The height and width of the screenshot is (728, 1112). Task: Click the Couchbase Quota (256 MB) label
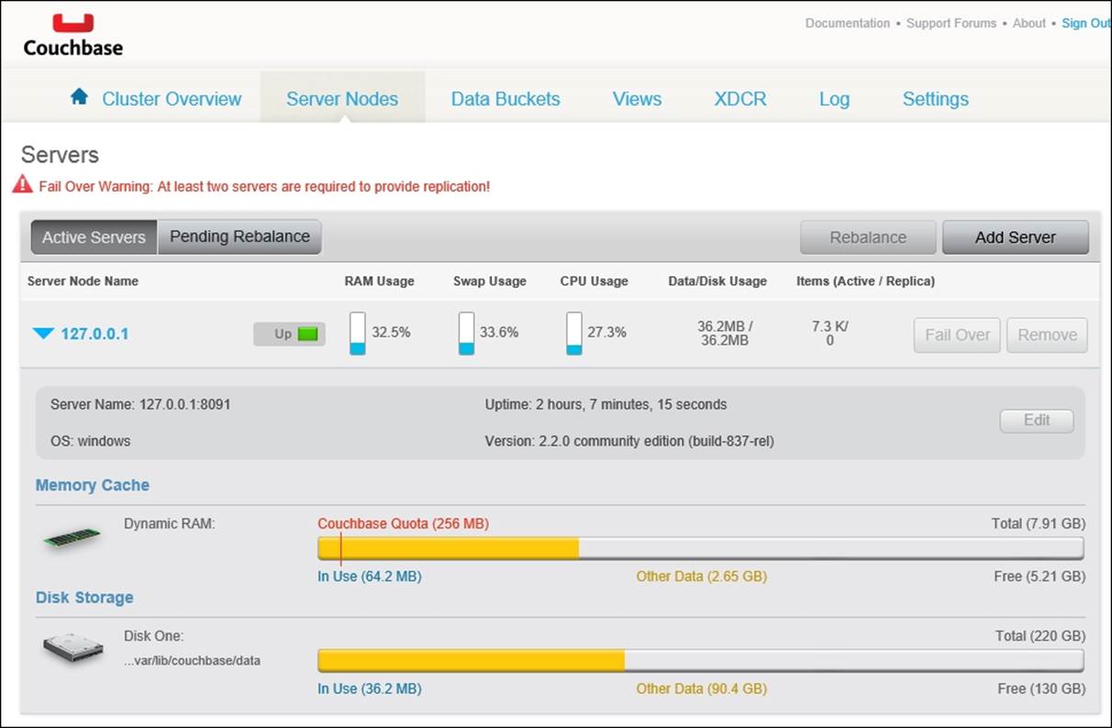(x=404, y=524)
